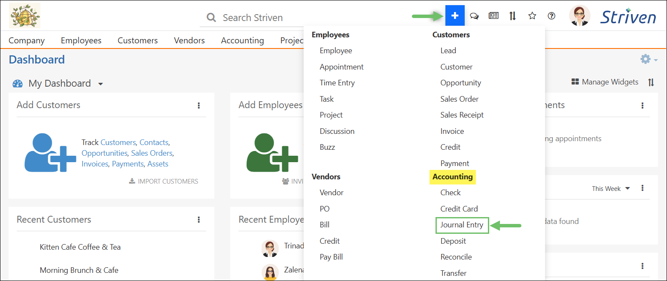The height and width of the screenshot is (281, 667).
Task: Choose Sales Order in quick-add menu
Action: pos(459,99)
